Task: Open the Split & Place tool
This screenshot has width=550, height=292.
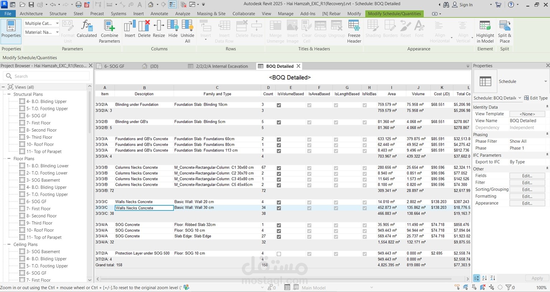Action: (x=504, y=31)
